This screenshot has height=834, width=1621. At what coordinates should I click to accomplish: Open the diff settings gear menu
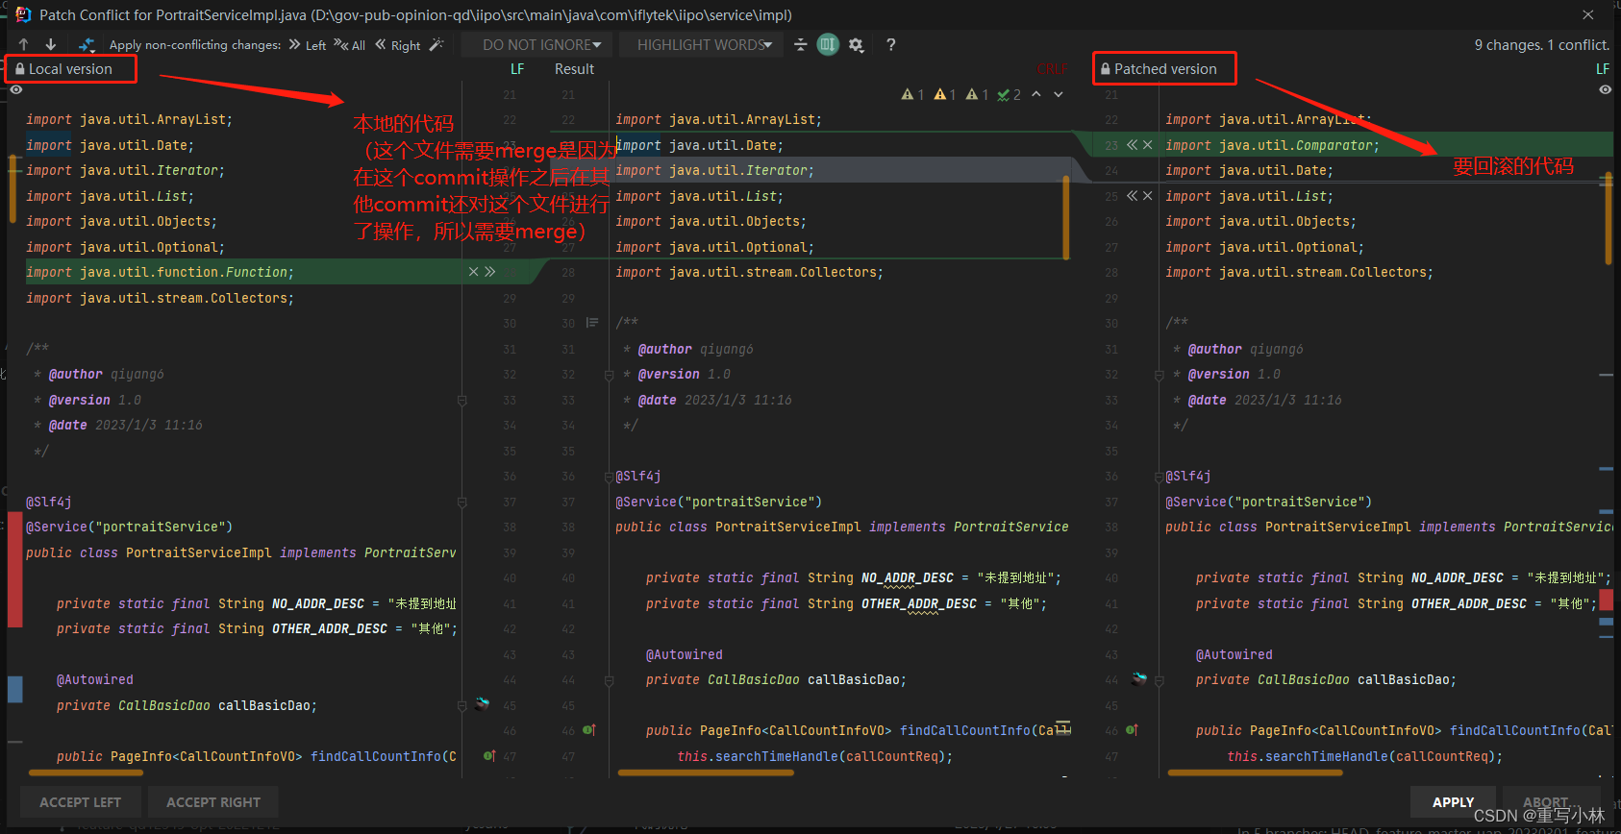856,45
